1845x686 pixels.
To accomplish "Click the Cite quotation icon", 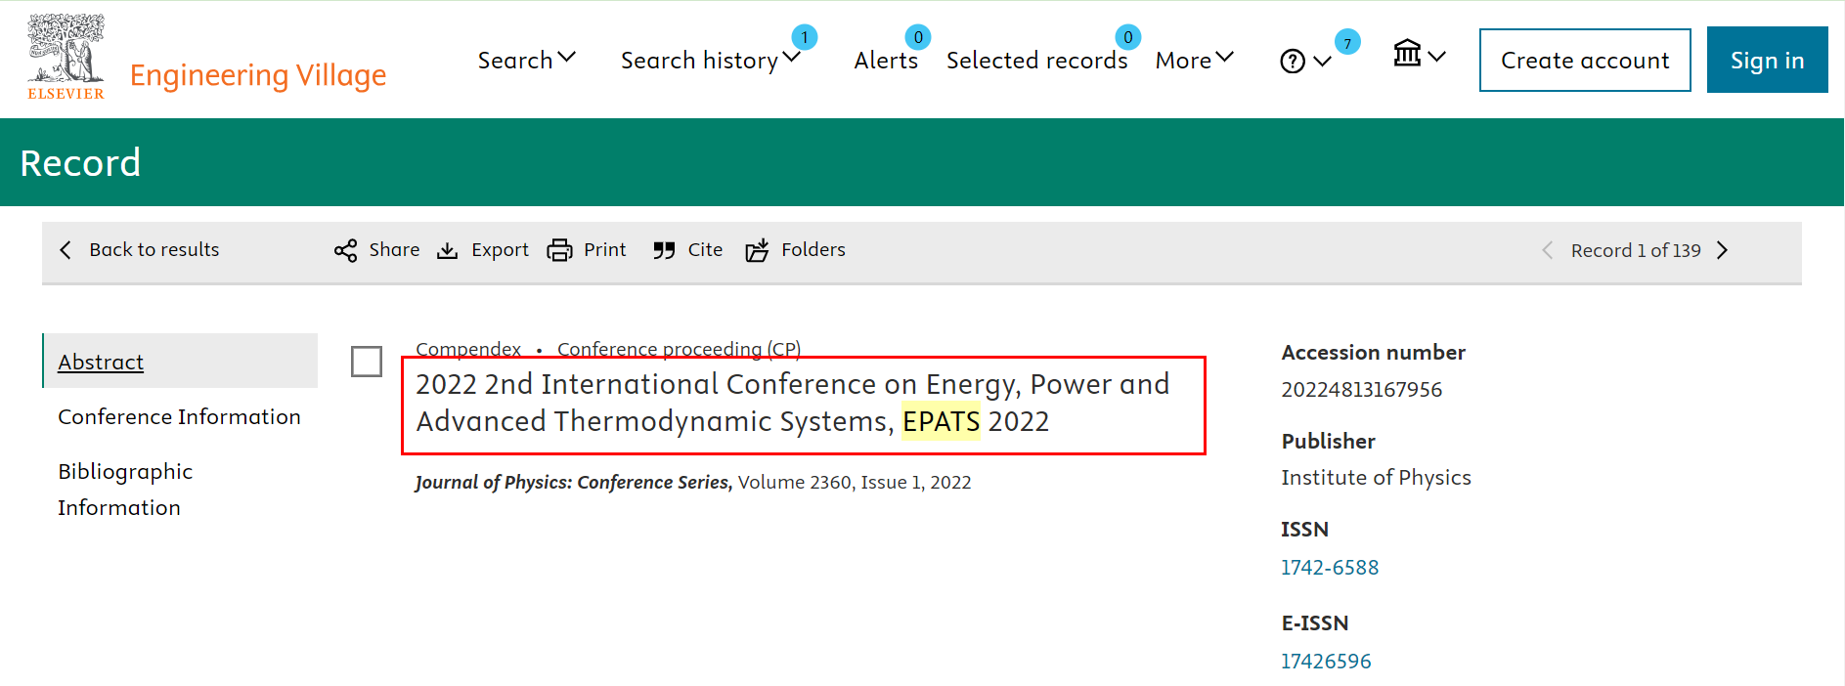I will [664, 250].
